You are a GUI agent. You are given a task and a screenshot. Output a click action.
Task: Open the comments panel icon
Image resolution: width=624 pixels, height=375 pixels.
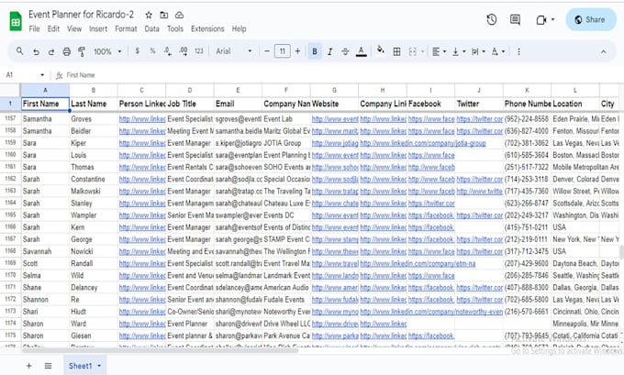coord(515,19)
